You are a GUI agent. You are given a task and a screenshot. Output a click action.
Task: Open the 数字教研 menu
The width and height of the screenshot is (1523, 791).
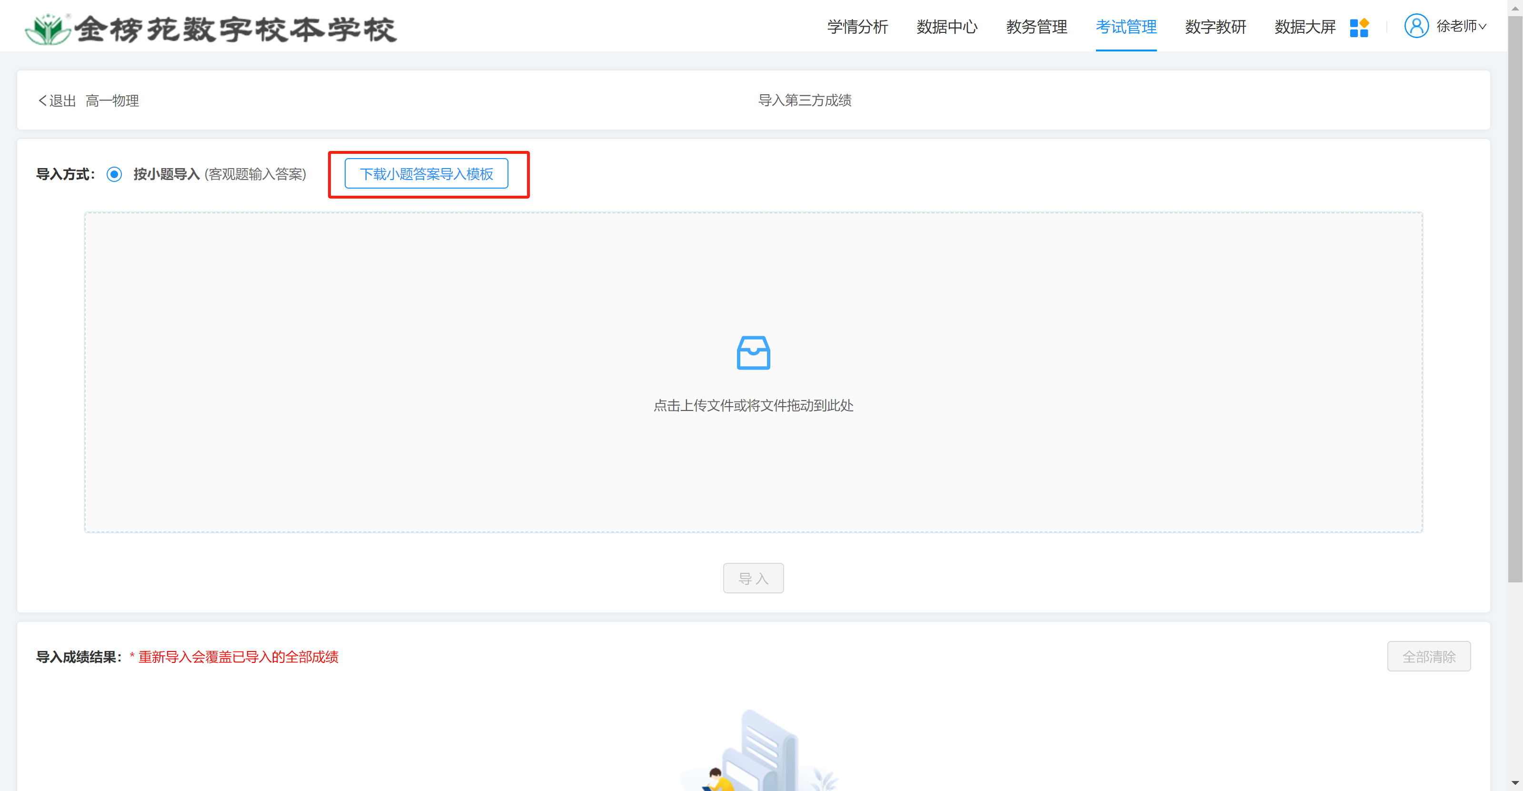(1215, 27)
